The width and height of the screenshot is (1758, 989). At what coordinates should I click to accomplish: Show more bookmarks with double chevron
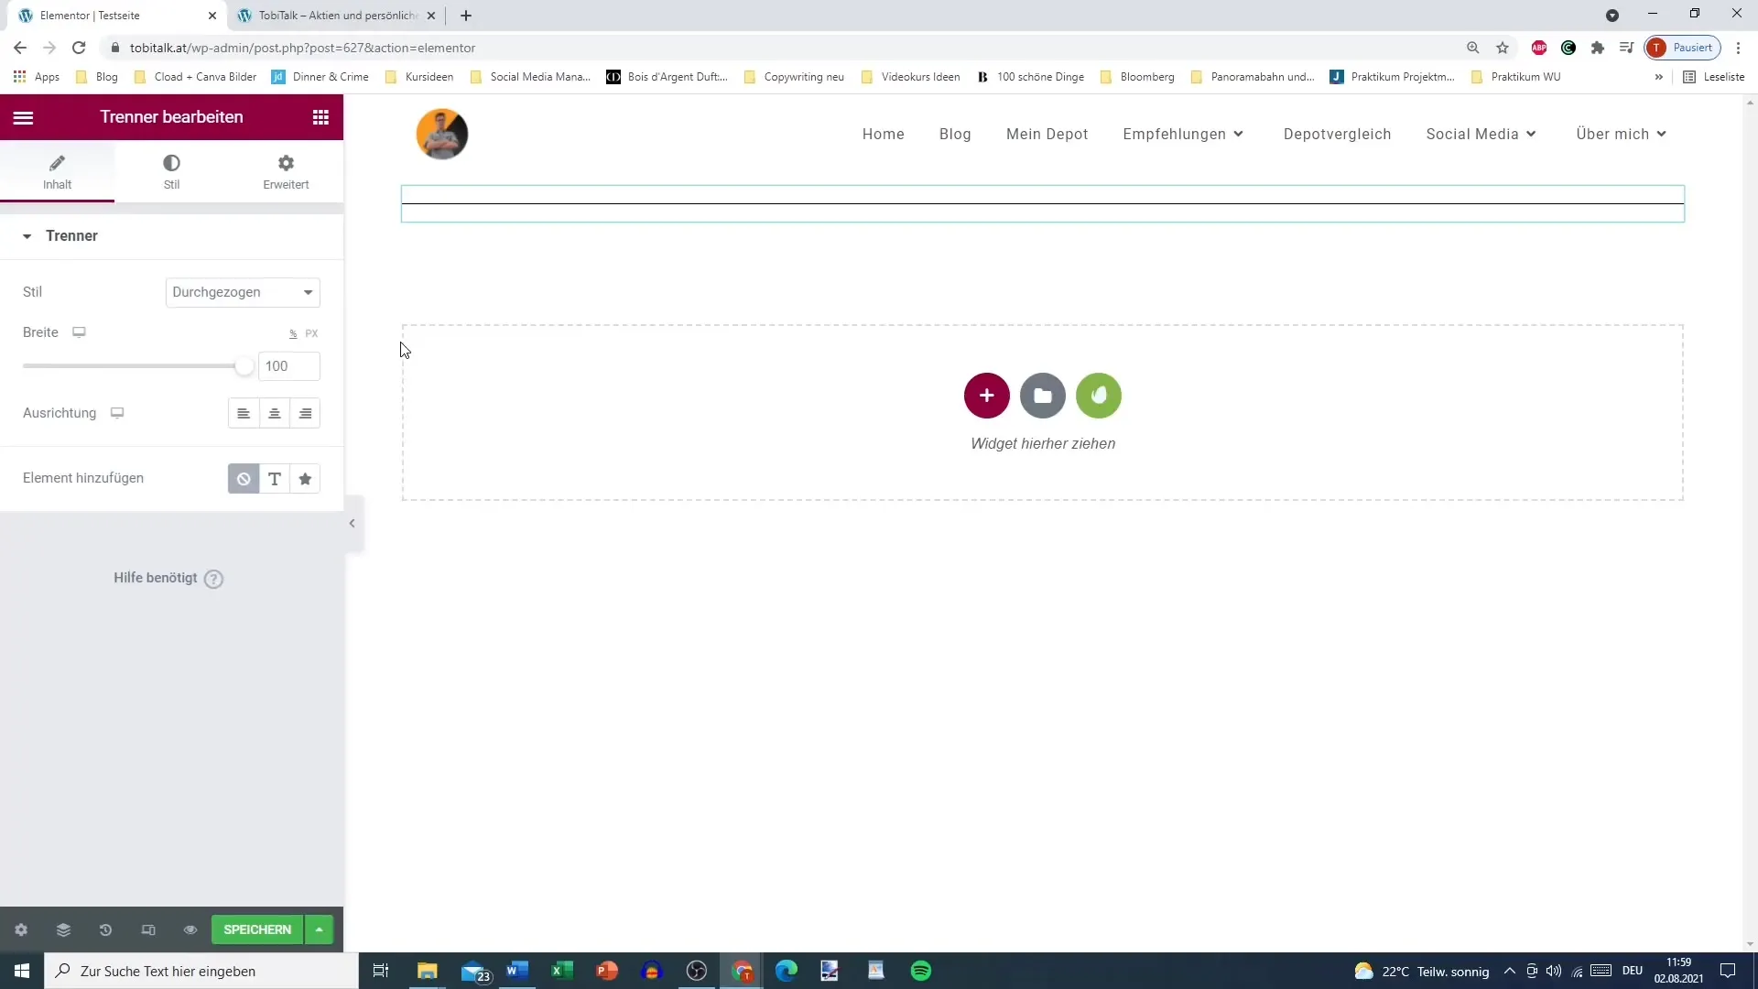[x=1659, y=77]
